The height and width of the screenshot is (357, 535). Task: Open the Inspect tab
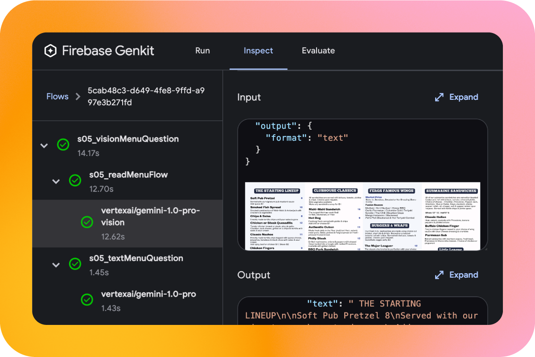click(258, 51)
